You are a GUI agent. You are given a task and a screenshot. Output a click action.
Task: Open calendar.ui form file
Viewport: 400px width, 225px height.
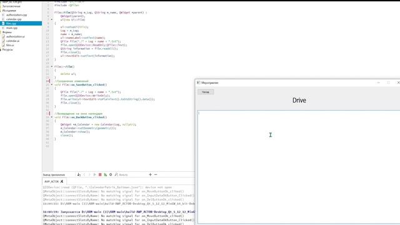pos(12,41)
